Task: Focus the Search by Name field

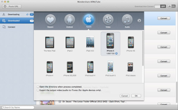Action: (18, 107)
